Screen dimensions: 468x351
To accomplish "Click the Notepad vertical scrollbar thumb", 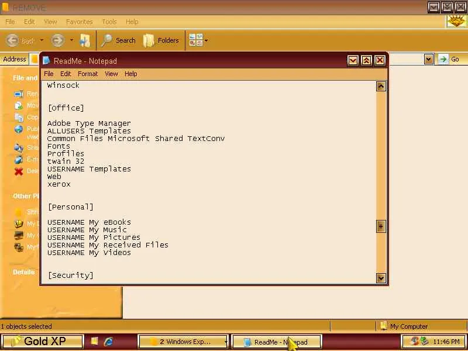I will pos(381,226).
